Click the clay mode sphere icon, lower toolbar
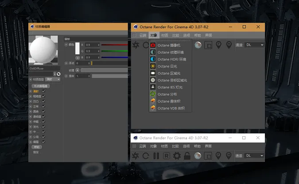299x184 pixels. pos(198,156)
